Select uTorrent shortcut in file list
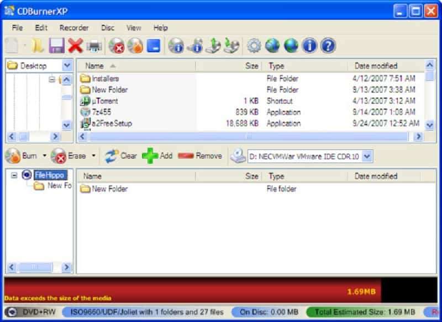Screen dimensions: 442x322 104,101
